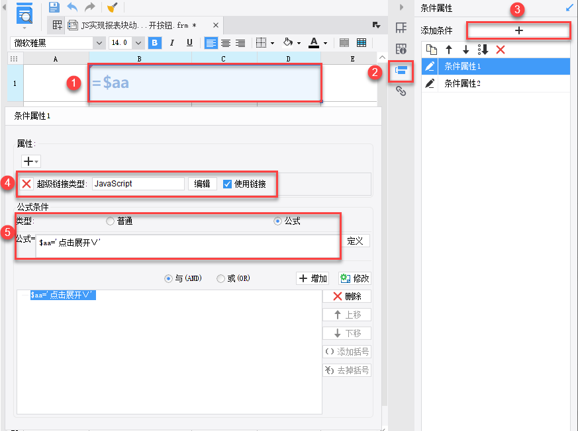Screen dimensions: 578x431
Task: Select 条件属性1 in list
Action: pyautogui.click(x=495, y=66)
